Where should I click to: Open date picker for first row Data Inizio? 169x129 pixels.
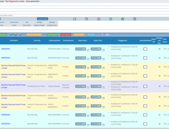point(88,50)
